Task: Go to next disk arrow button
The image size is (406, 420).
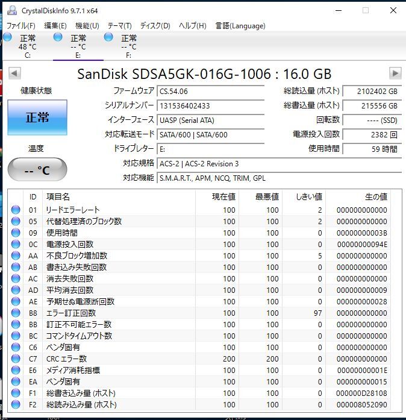Action: coord(395,73)
